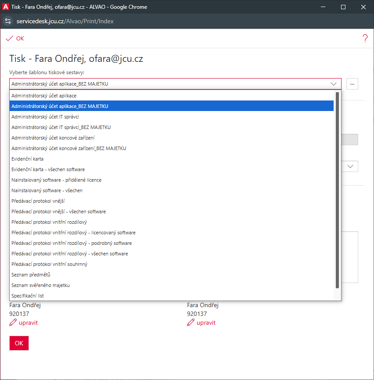The image size is (374, 380).
Task: Click the dropdown list vertical scrollbar
Action: 337,190
